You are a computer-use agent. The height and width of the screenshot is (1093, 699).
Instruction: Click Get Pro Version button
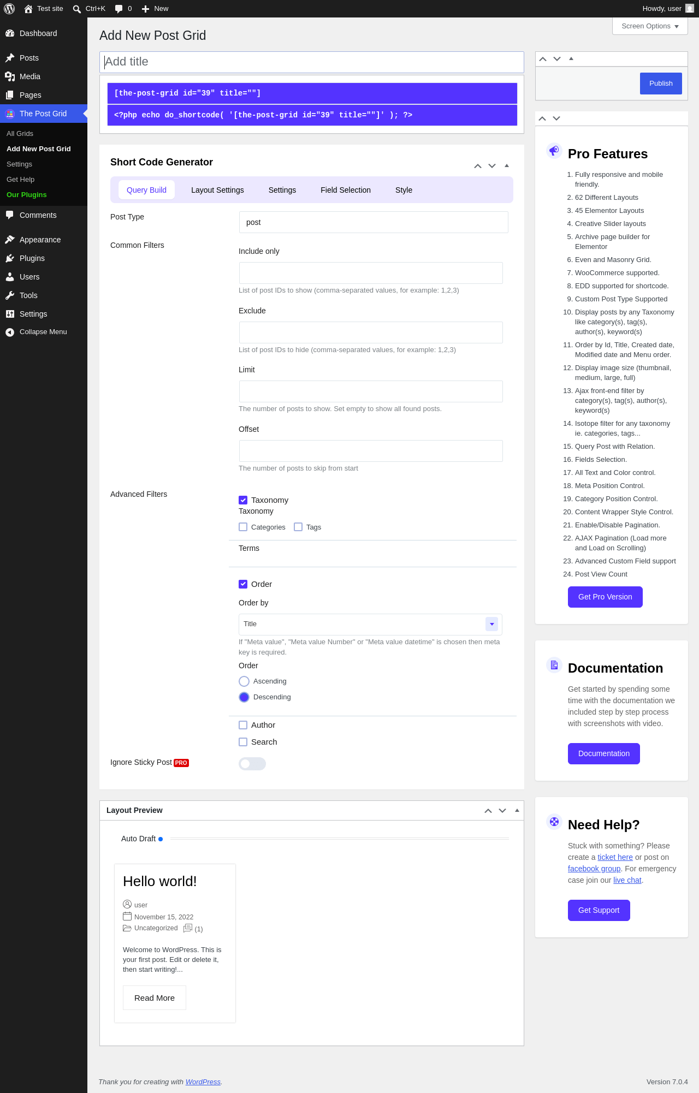pos(605,597)
